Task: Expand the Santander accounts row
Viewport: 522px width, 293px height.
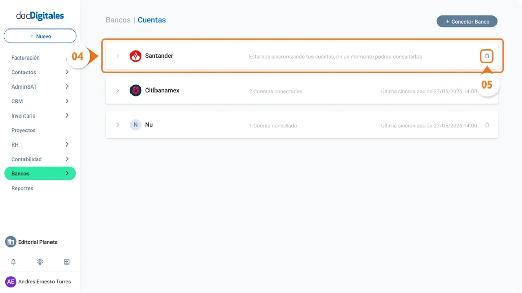Action: click(118, 56)
